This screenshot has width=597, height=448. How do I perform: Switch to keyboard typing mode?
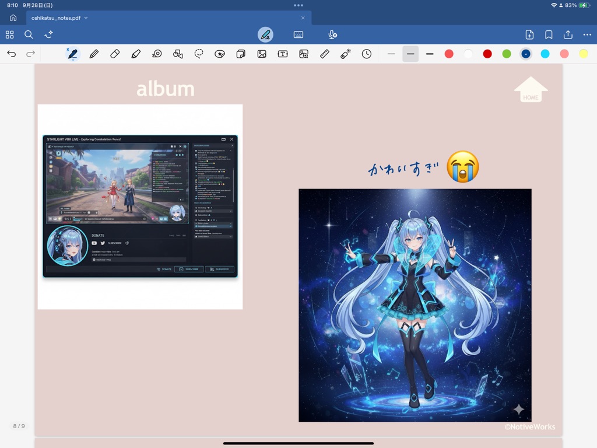(x=298, y=35)
